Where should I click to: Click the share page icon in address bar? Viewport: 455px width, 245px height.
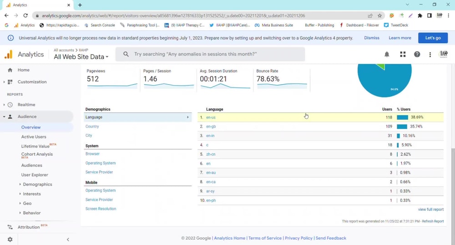(370, 15)
